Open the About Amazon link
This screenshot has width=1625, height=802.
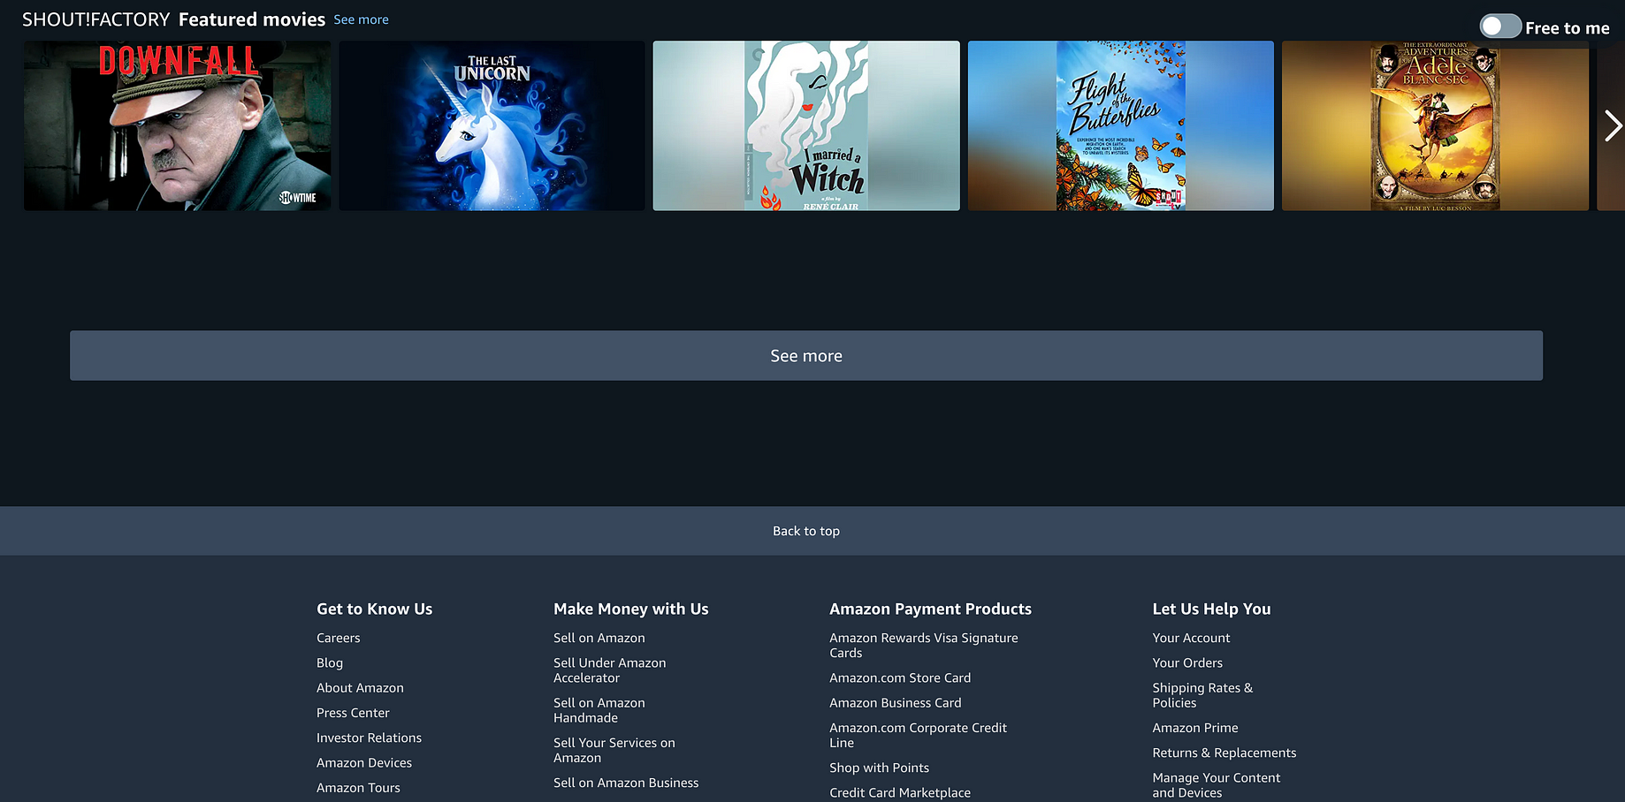[x=360, y=687]
